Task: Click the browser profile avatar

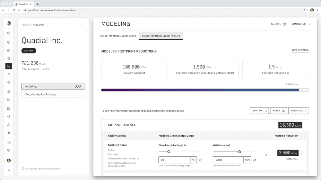Action: [x=312, y=10]
